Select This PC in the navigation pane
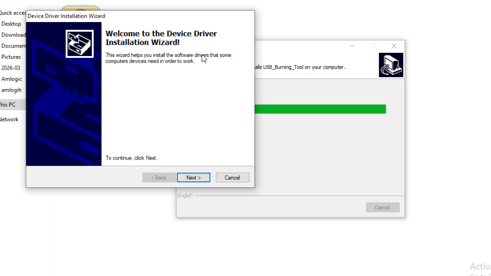 point(8,104)
